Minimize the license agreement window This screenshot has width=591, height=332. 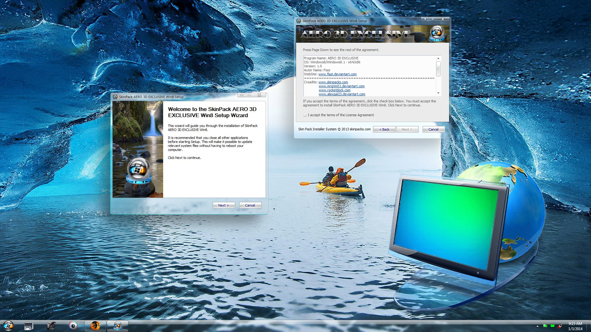coord(425,19)
